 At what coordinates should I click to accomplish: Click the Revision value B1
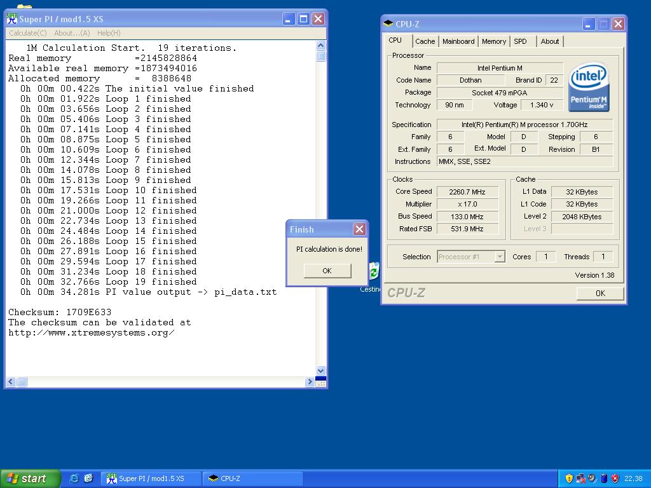click(x=596, y=149)
